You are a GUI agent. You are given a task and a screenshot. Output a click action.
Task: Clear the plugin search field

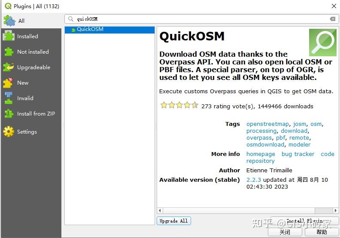pyautogui.click(x=333, y=19)
